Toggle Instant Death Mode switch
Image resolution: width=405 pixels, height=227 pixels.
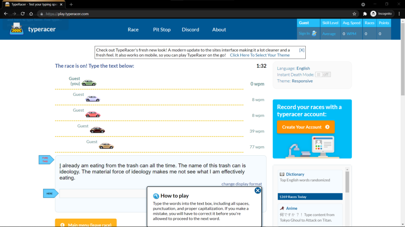323,74
